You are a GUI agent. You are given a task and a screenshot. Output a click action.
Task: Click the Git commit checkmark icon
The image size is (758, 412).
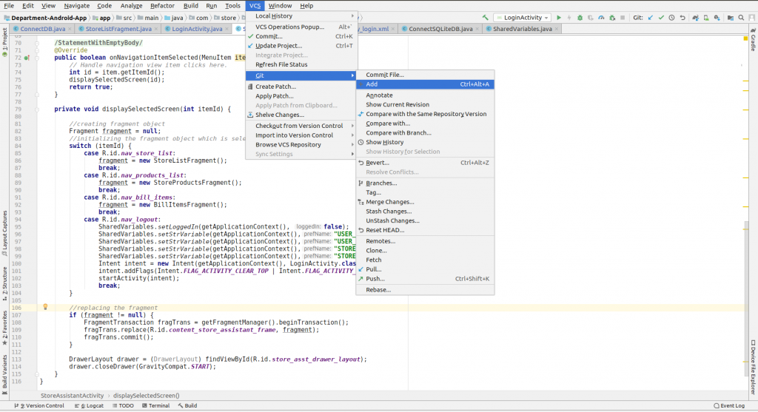coord(661,18)
